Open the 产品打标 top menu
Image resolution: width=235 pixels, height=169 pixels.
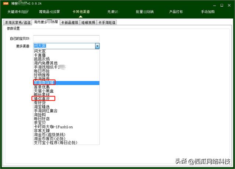pyautogui.click(x=176, y=12)
